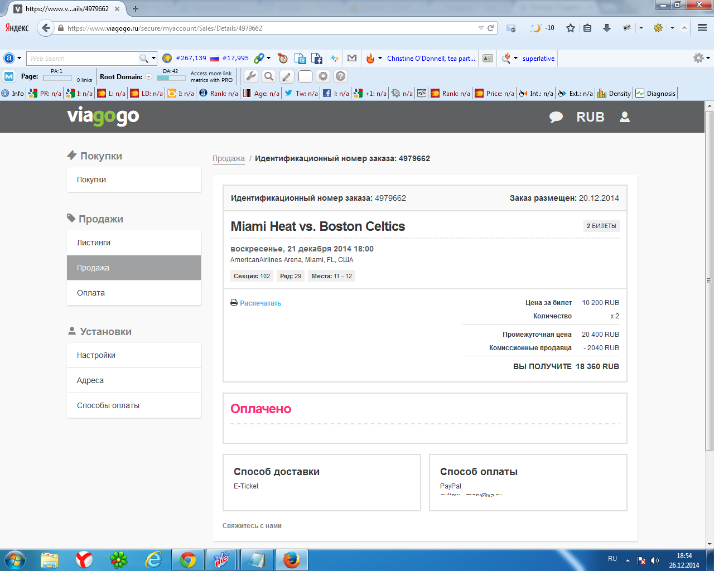
Task: Open the Адреса sidebar item
Action: tap(134, 380)
